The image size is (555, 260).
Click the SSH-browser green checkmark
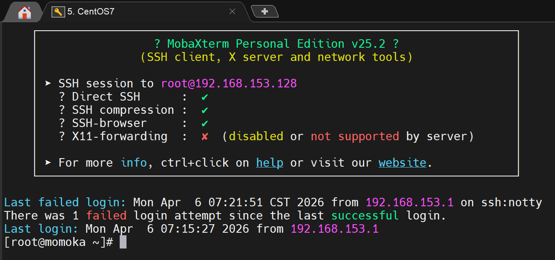(205, 123)
